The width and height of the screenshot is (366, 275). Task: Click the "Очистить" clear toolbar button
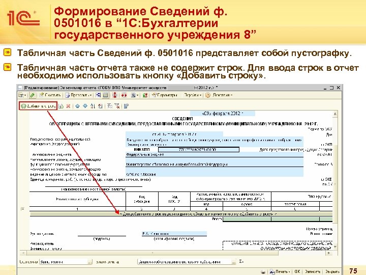pyautogui.click(x=50, y=95)
